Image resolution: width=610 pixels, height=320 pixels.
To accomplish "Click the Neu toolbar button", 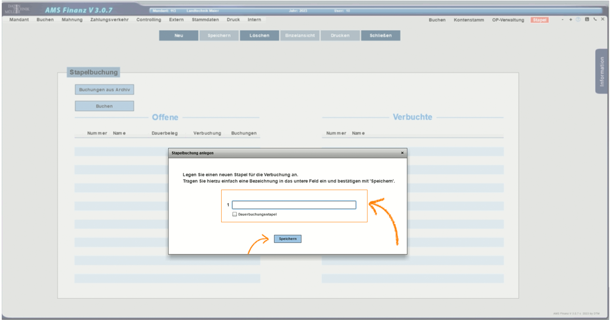I will (178, 36).
